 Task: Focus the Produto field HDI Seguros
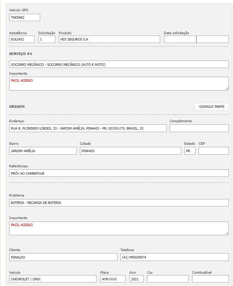109,39
